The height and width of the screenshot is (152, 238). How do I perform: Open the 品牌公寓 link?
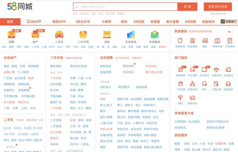tap(9, 72)
